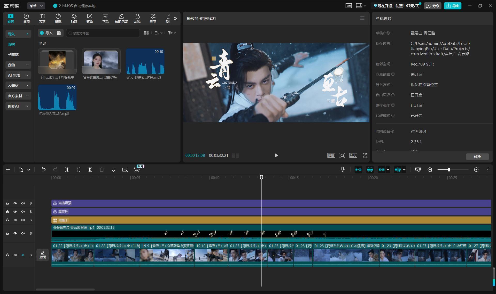Toggle auto-snap on the timeline
This screenshot has height=294, width=496.
point(370,169)
